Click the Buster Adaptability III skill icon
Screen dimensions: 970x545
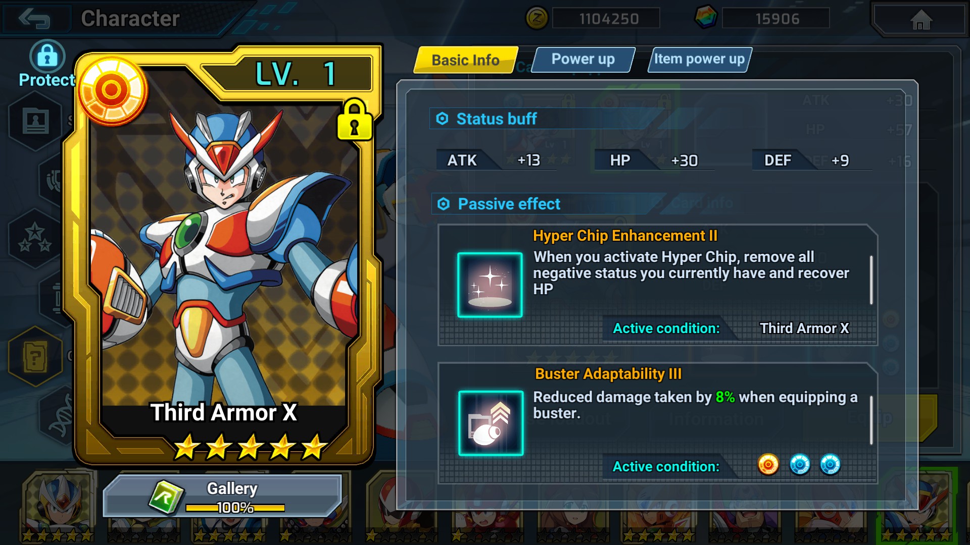491,423
